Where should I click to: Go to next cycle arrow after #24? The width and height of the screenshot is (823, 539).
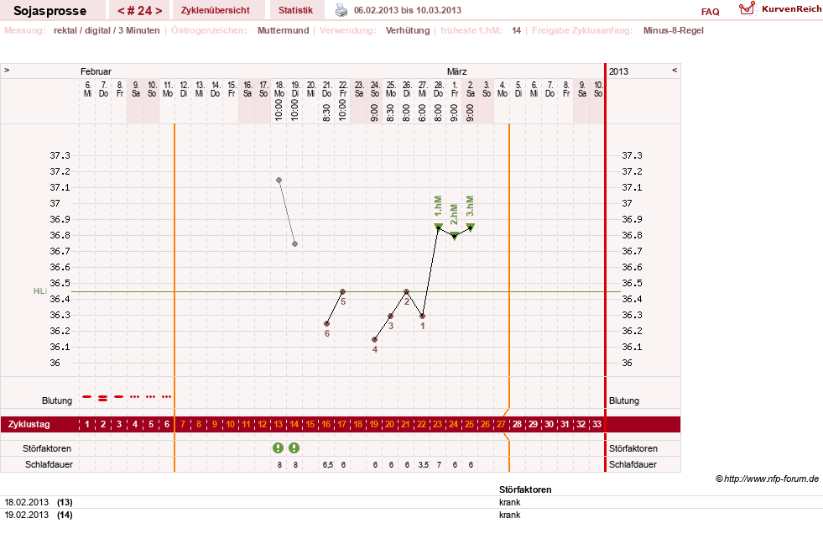pyautogui.click(x=159, y=11)
